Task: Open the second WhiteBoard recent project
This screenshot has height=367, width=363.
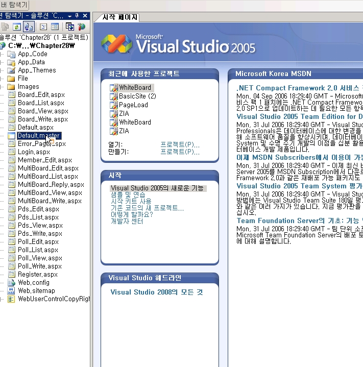Action: click(x=135, y=122)
